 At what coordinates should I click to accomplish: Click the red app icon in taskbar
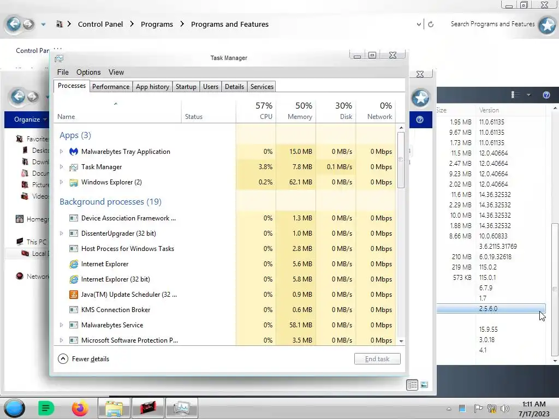[x=148, y=408]
